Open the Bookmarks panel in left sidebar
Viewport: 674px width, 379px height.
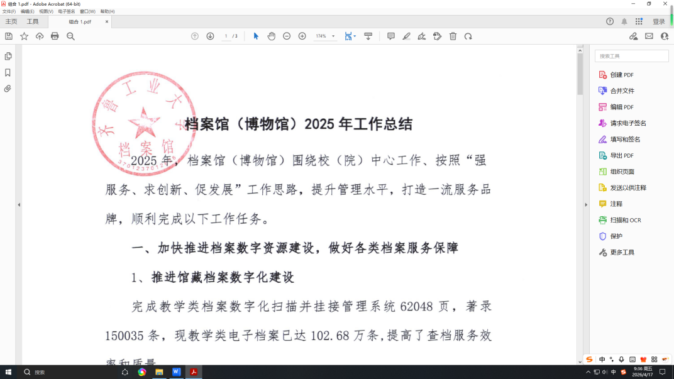tap(8, 72)
